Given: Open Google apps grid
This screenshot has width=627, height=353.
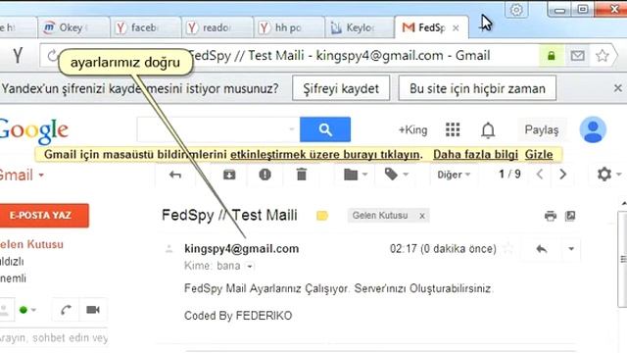Looking at the screenshot, I should click(453, 129).
